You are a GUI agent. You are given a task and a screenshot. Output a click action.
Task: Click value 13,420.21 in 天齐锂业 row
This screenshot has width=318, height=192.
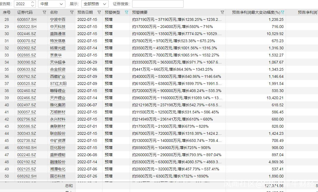tap(275, 98)
